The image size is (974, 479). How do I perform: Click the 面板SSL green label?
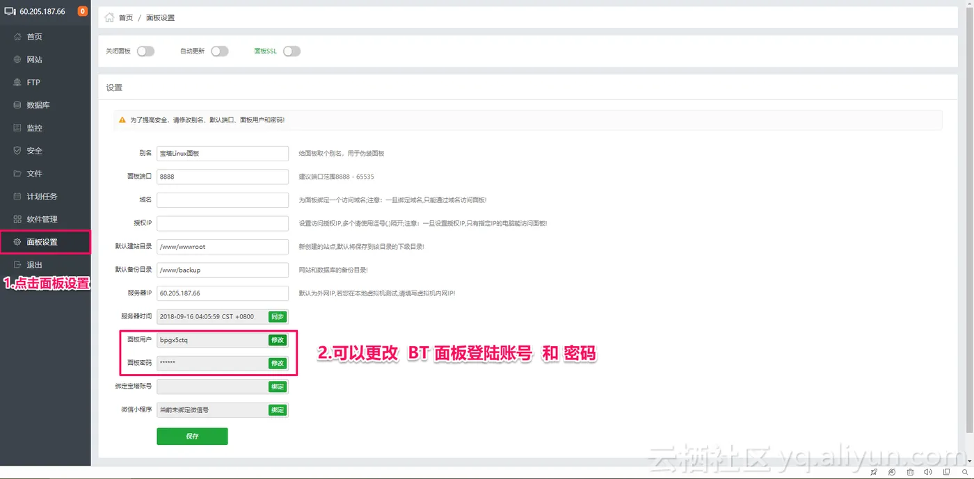266,51
